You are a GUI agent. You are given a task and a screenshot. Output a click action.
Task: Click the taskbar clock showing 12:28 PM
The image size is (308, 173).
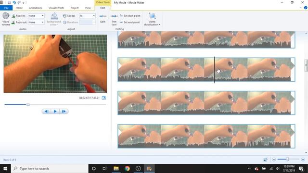click(289, 169)
